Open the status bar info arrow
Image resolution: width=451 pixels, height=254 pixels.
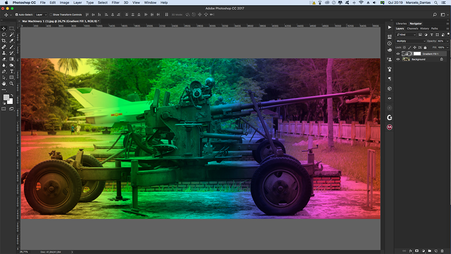(72, 252)
